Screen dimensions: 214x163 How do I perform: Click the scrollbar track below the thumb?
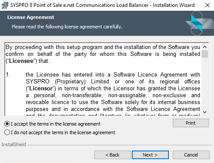tap(205, 83)
